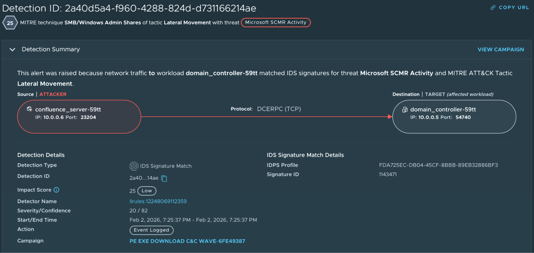Copy the Detection ID using clipboard icon
Screen dimensions: 534x253
[x=164, y=178]
